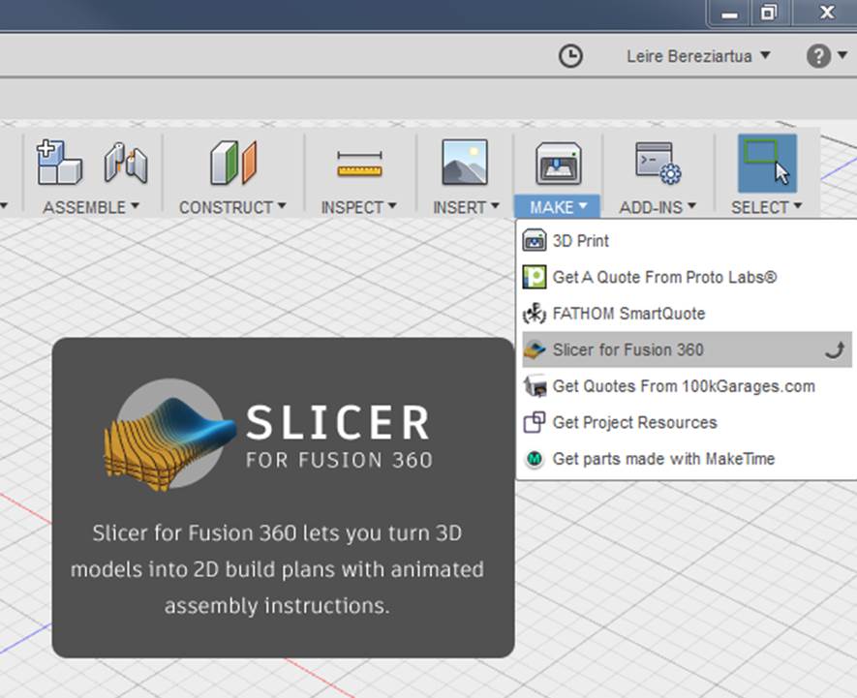Click the Make 3D printer toolbar icon
Viewport: 857px width, 698px height.
click(558, 164)
